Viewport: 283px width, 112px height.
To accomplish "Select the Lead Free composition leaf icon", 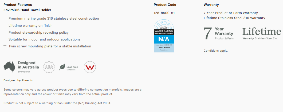I will pos(62,67).
